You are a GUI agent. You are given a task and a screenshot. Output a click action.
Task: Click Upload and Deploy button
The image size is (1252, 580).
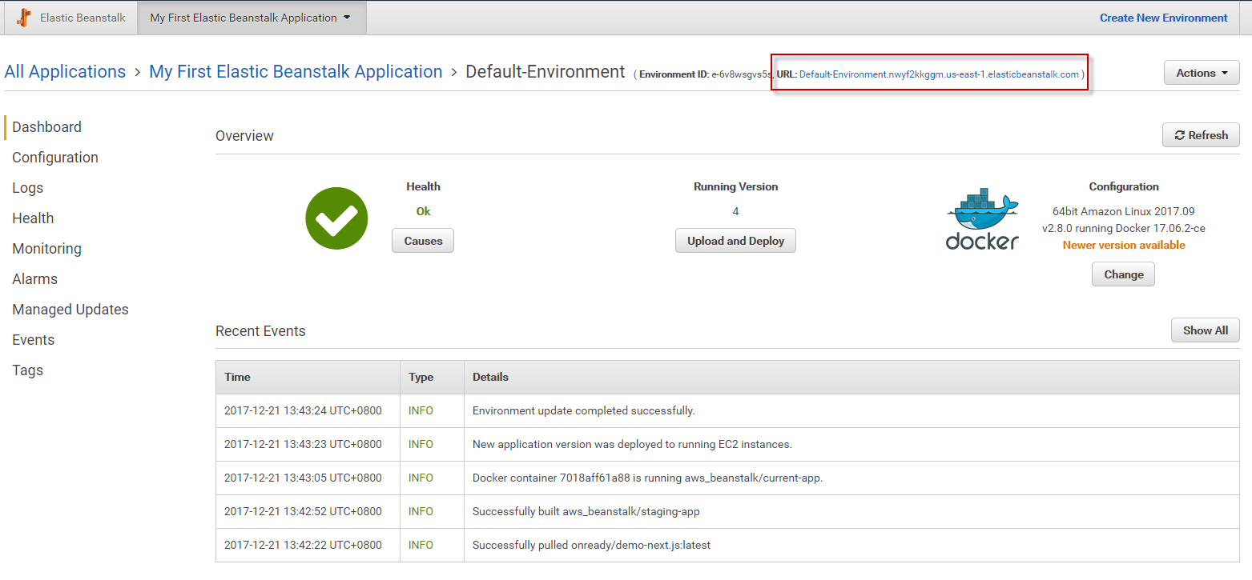coord(735,241)
